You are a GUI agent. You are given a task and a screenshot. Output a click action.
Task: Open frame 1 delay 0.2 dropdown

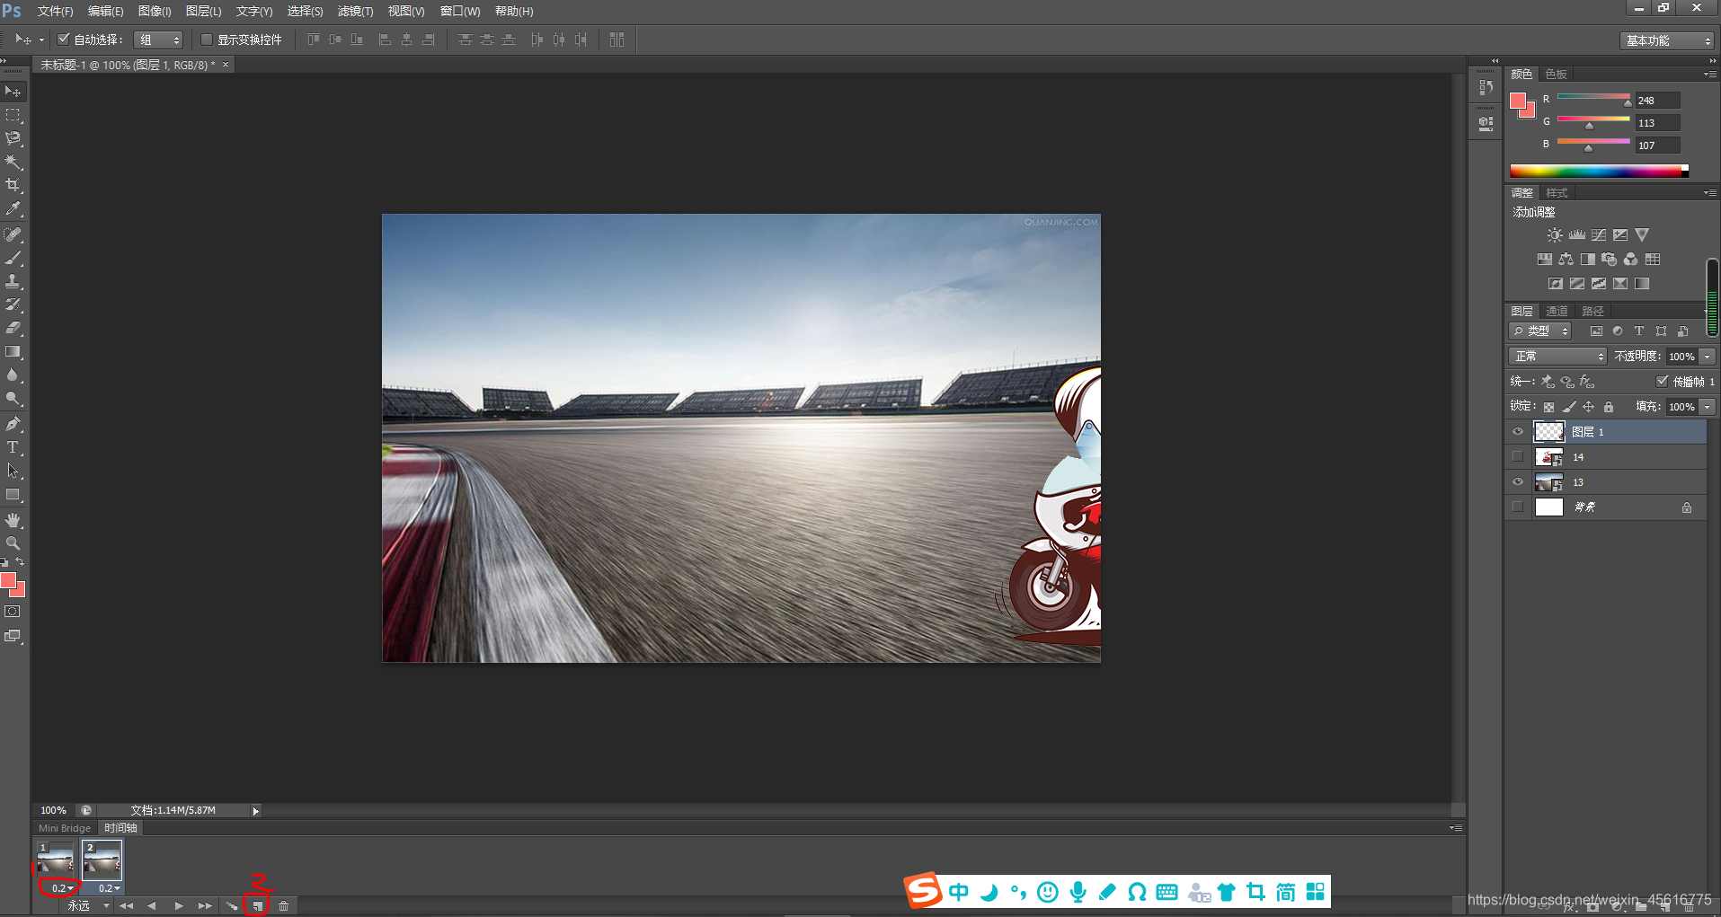[x=62, y=888]
